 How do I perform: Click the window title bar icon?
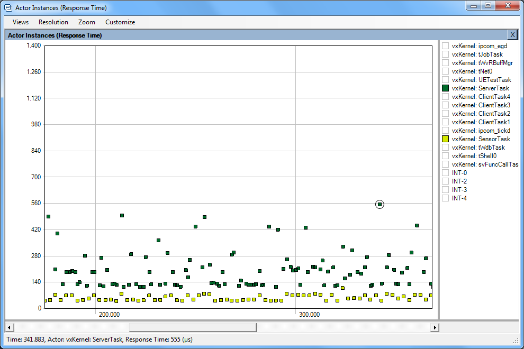click(x=8, y=7)
